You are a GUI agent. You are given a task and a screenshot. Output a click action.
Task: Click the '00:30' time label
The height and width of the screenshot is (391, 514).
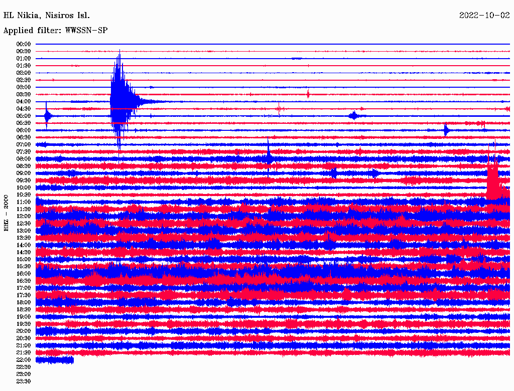pyautogui.click(x=23, y=51)
